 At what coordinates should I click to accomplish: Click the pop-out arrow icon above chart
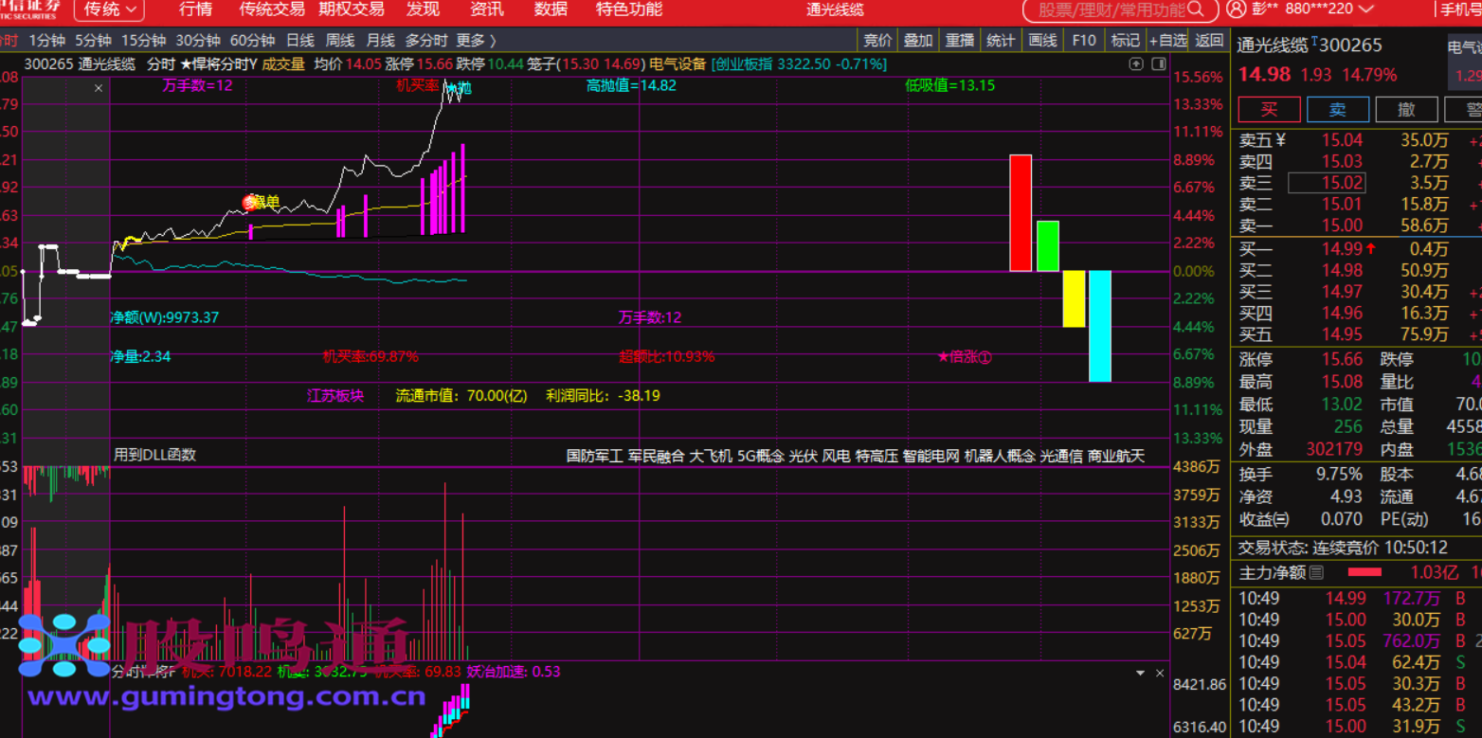(x=1137, y=64)
